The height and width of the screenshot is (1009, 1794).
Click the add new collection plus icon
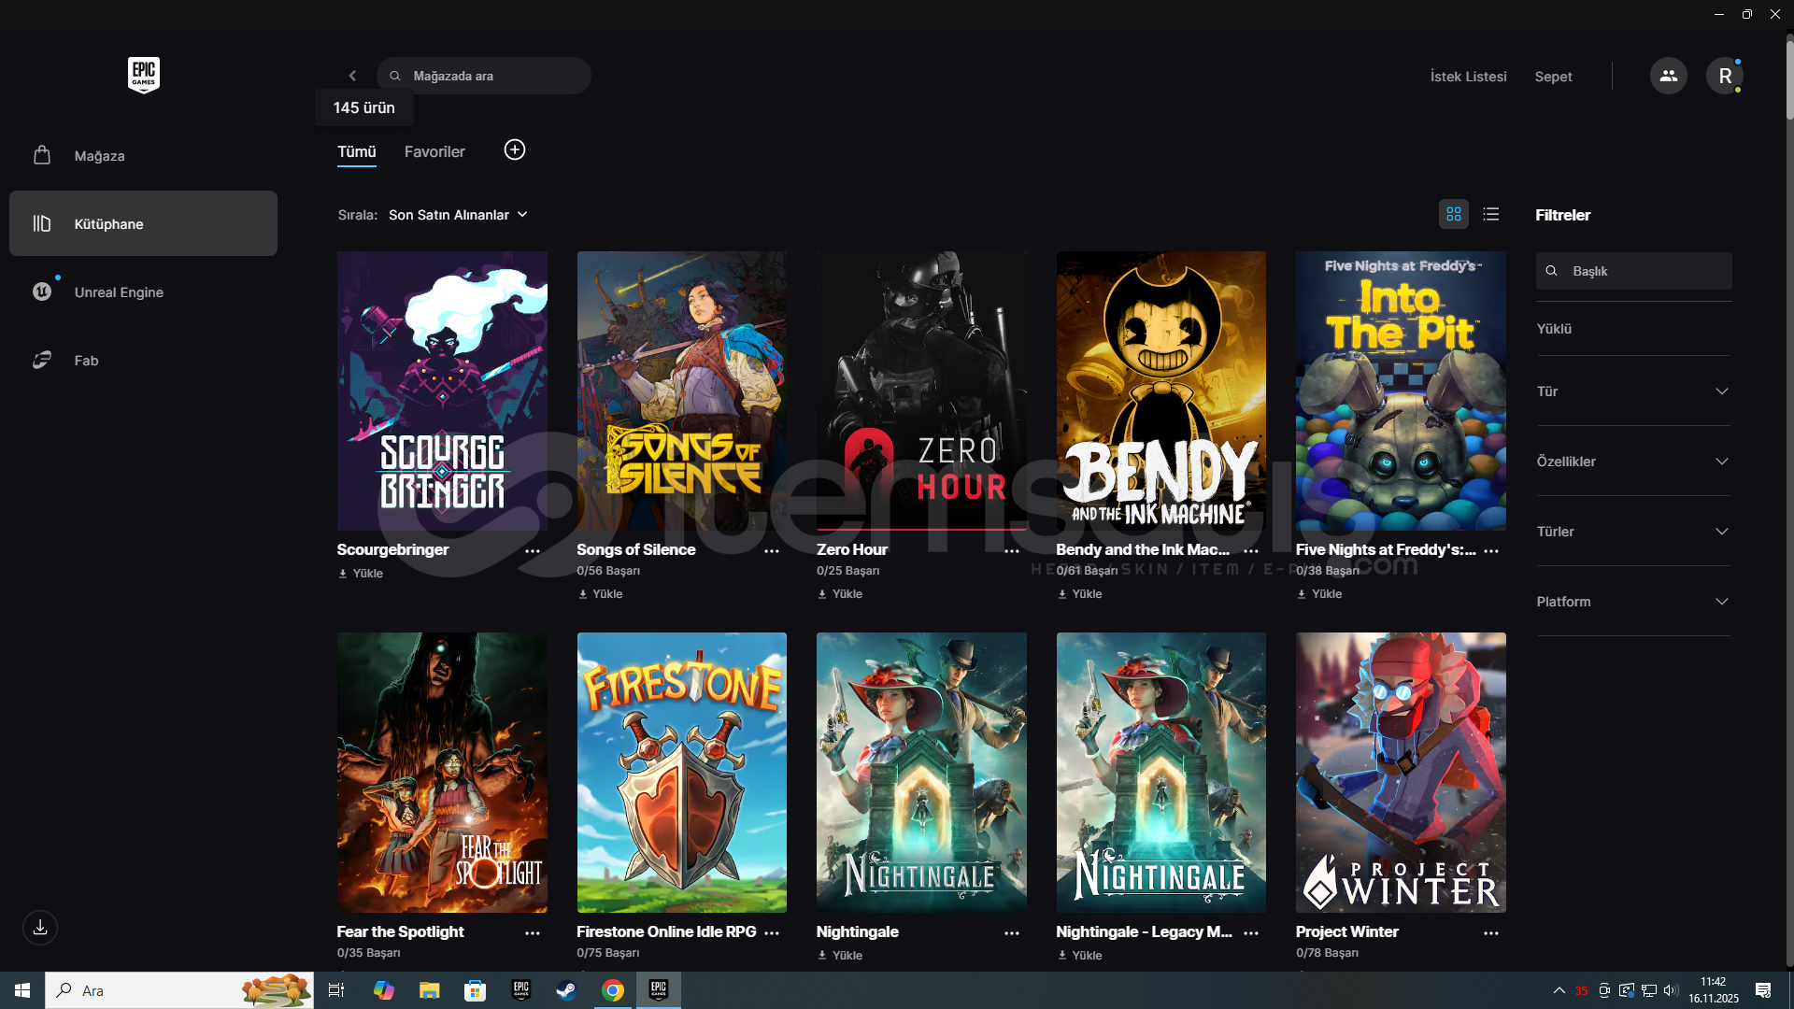[x=514, y=150]
